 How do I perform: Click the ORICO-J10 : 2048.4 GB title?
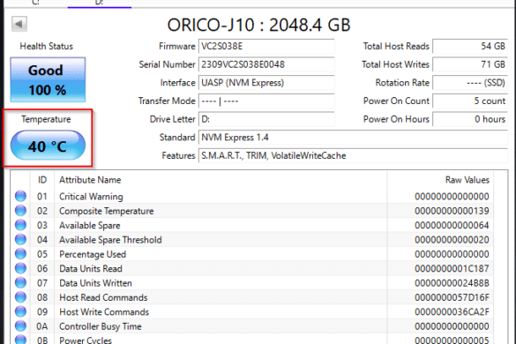(x=259, y=25)
